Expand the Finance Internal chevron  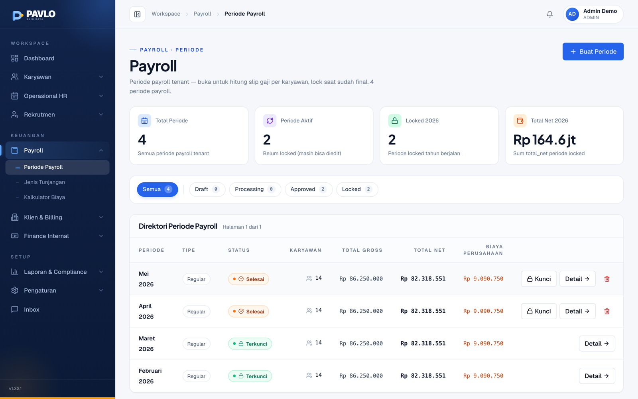[101, 236]
